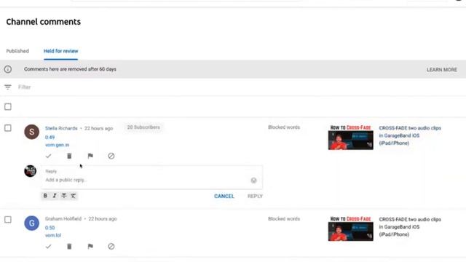Select Stella Richards' comment checkbox
Screen dimensions: 466x262
[8, 128]
